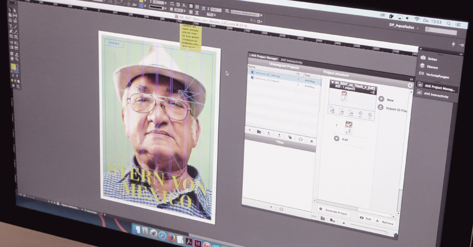This screenshot has width=473, height=247.
Task: Click the article thumbnail in the article header block
Action: pos(344,97)
